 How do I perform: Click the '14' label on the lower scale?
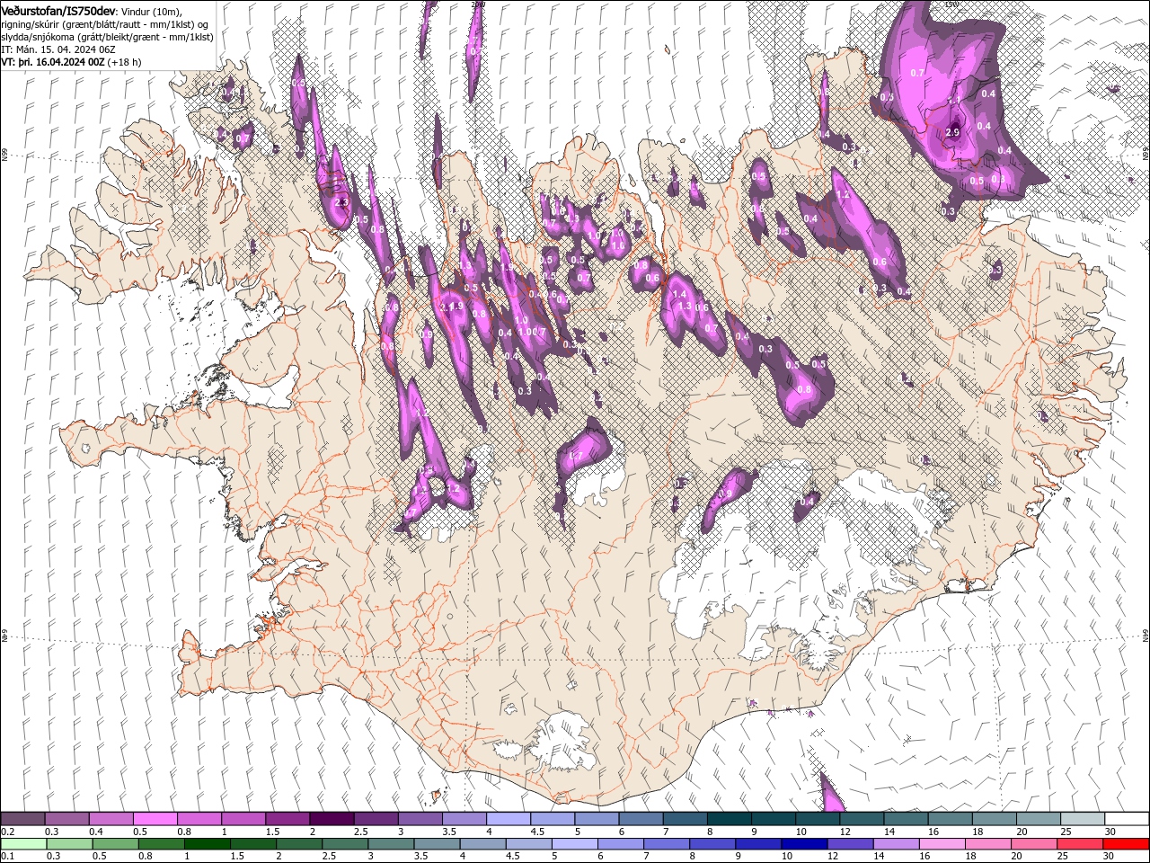coord(880,857)
